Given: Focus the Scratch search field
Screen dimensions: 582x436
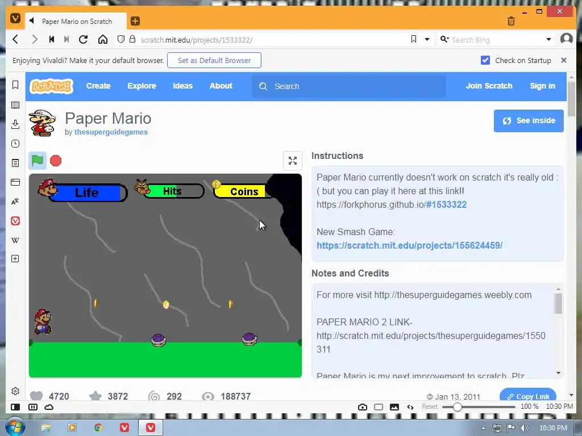Looking at the screenshot, I should (x=349, y=86).
